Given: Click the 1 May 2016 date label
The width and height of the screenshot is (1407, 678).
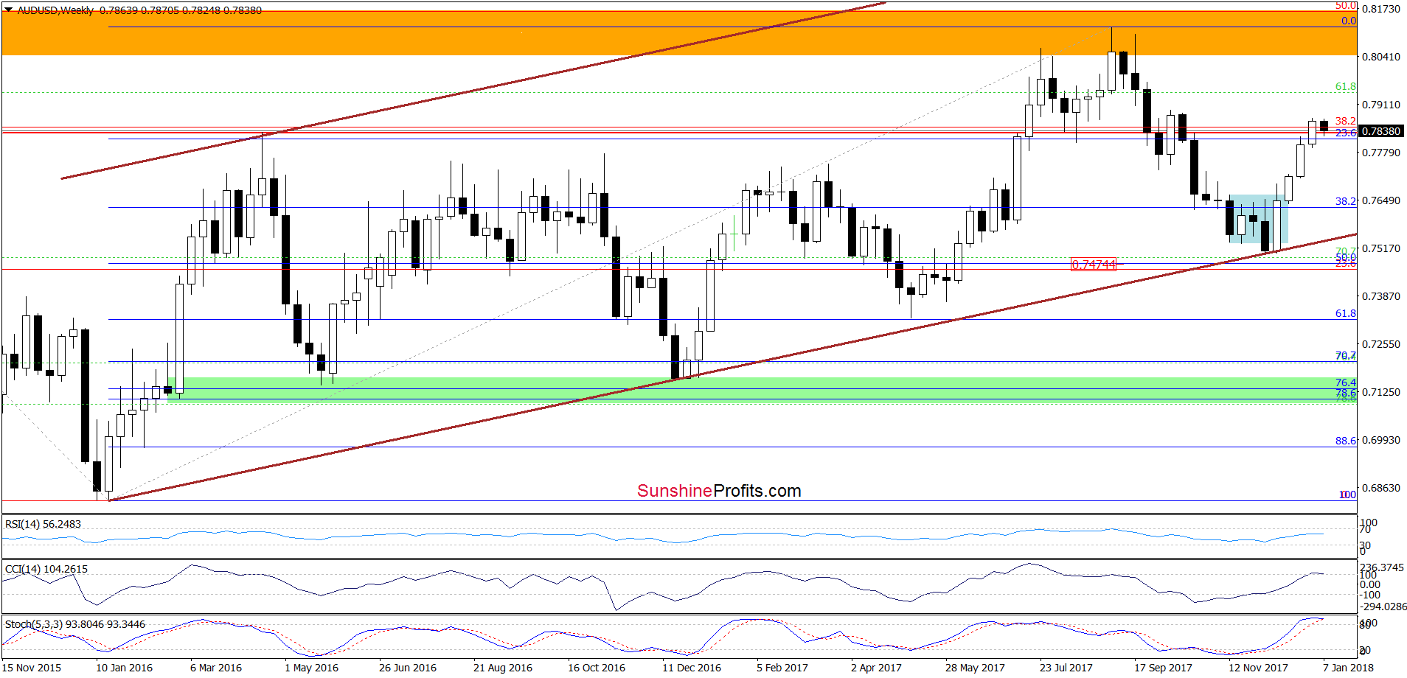Looking at the screenshot, I should click(x=311, y=668).
